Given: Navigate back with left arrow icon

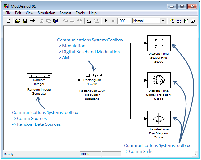Looking at the screenshot, I should tap(65, 21).
